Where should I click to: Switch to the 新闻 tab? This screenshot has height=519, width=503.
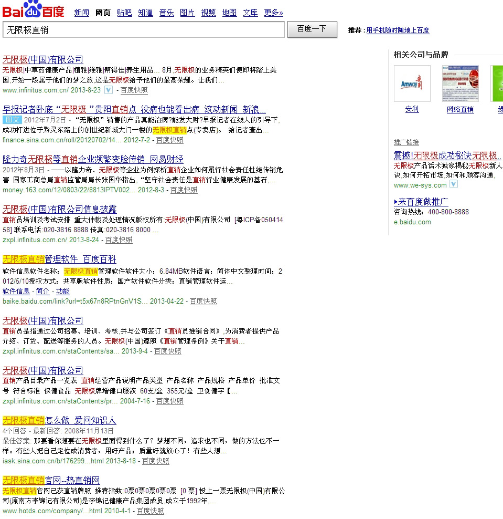coord(81,13)
